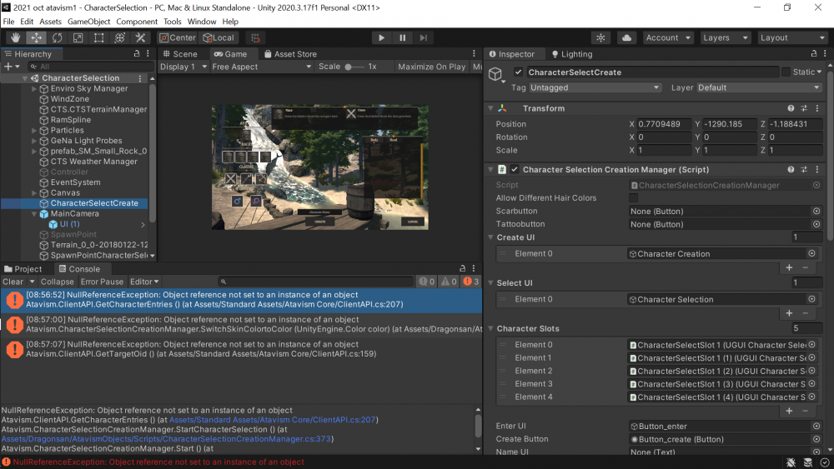Click the Pause button
This screenshot has height=469, width=834.
click(x=403, y=37)
